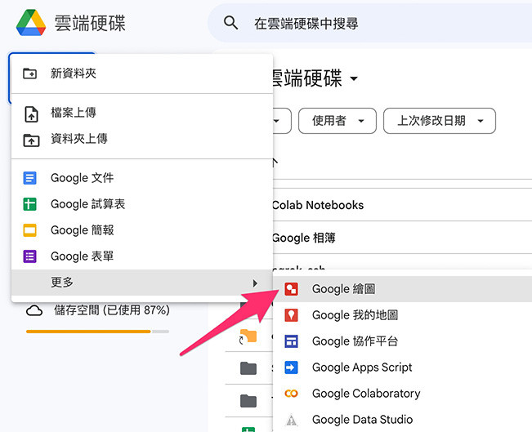Click the Google 協作平台 icon

click(292, 341)
